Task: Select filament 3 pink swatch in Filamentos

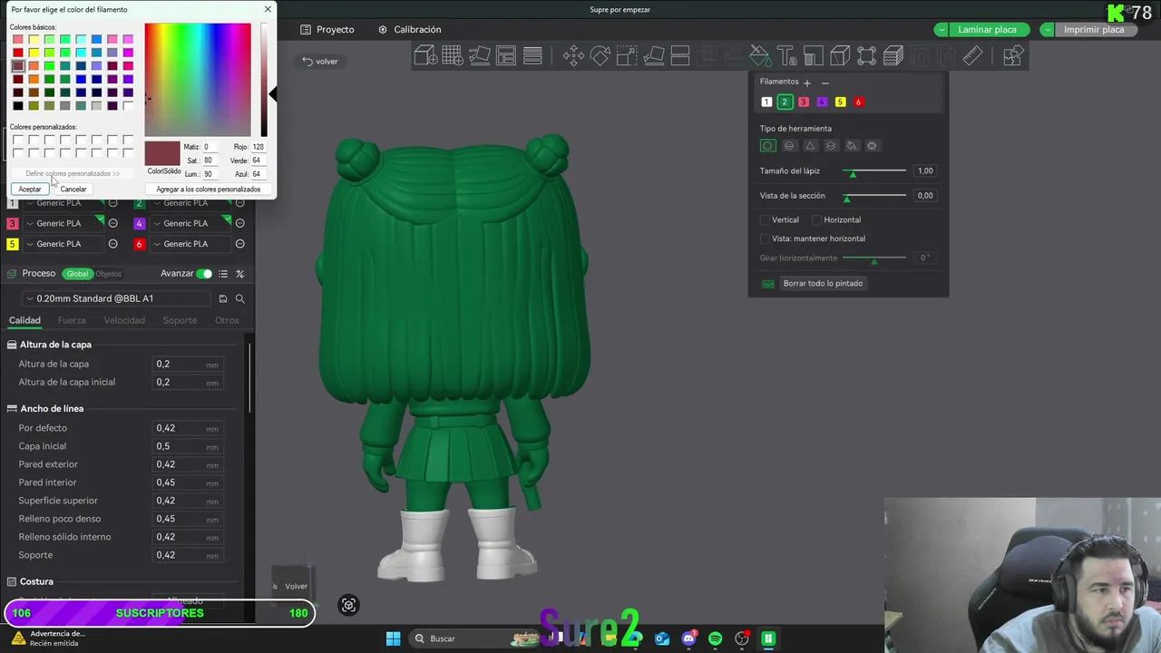Action: pyautogui.click(x=804, y=102)
